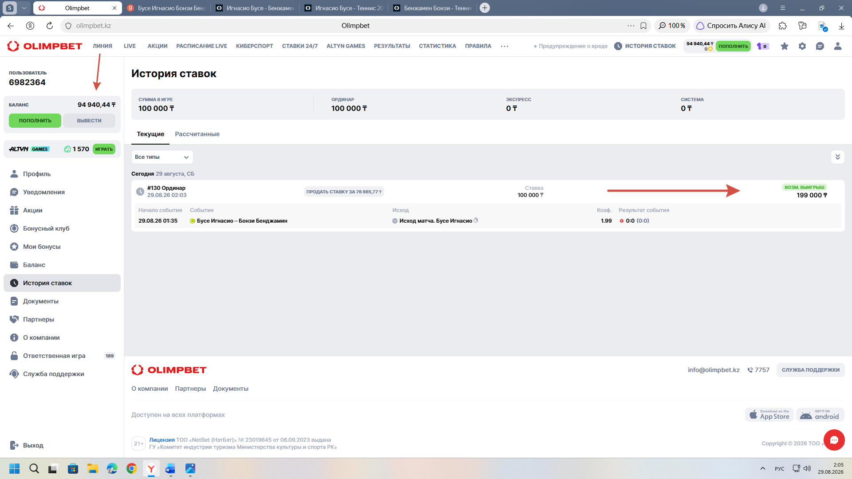The width and height of the screenshot is (852, 479).
Task: Open the КИБЕРСПОРТ navigation item
Action: pyautogui.click(x=255, y=46)
